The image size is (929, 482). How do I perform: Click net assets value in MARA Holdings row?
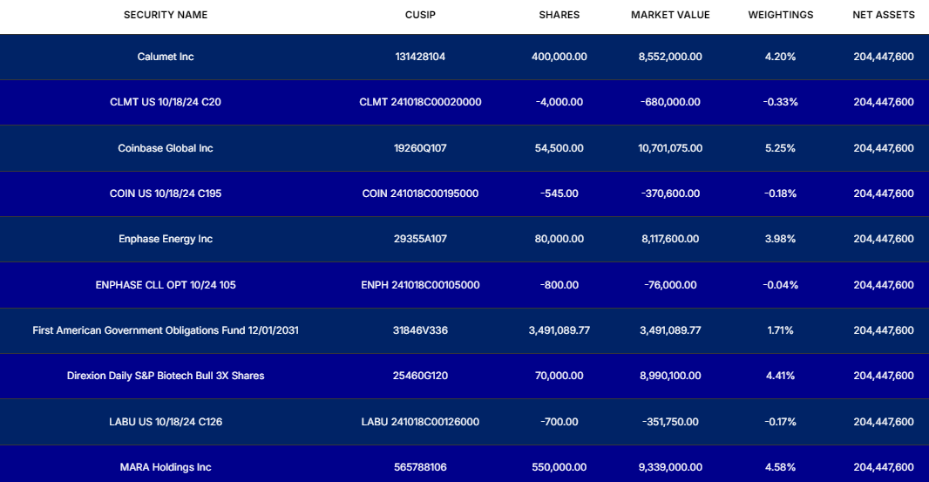coord(884,467)
